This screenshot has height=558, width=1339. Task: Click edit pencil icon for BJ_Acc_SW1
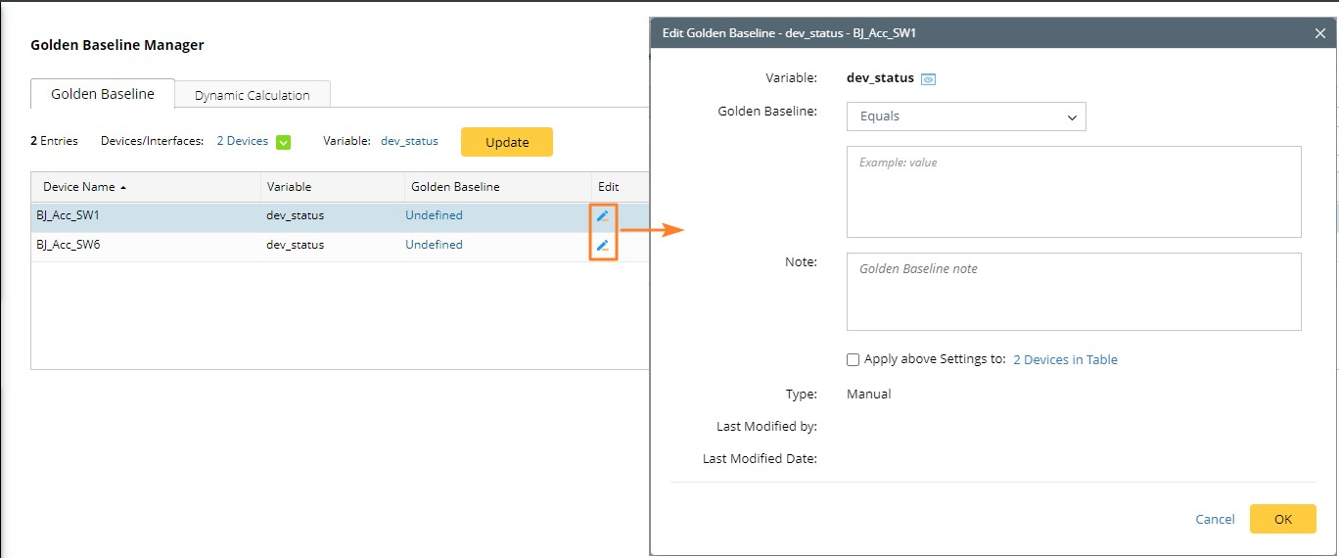pyautogui.click(x=603, y=215)
